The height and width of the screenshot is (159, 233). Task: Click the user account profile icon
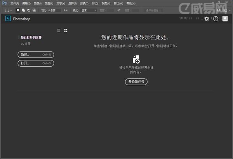point(225,19)
